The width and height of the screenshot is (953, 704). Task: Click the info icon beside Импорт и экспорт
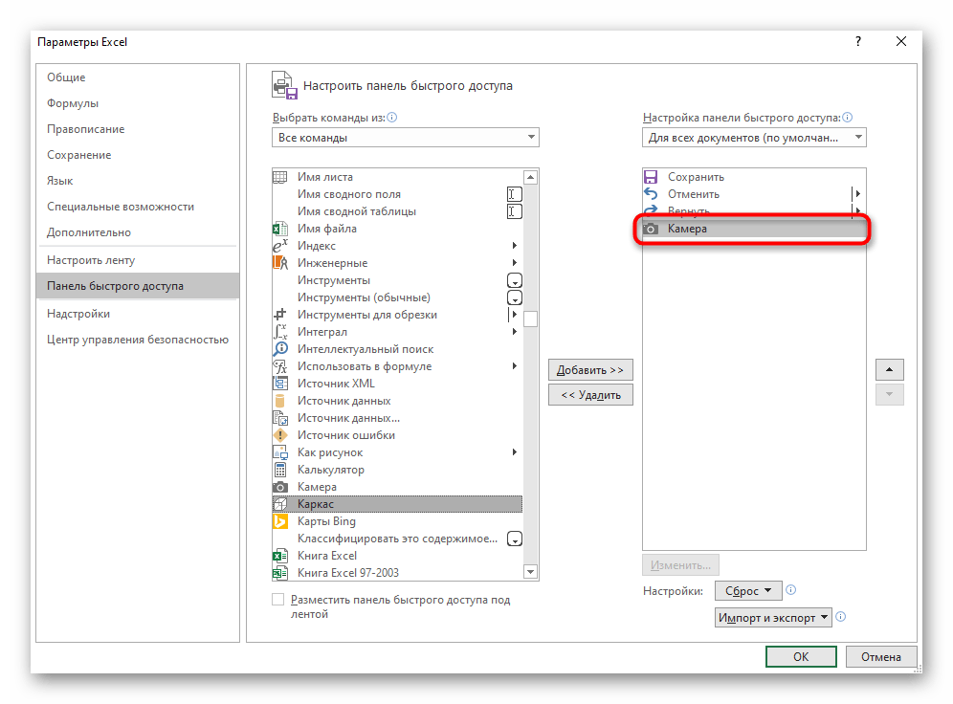coord(840,617)
